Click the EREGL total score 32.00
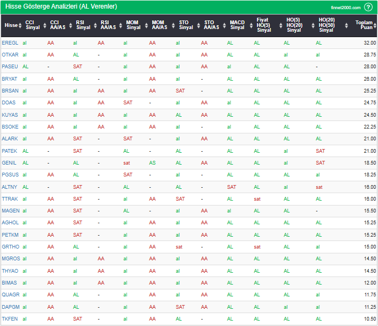 point(369,42)
